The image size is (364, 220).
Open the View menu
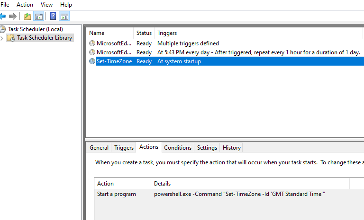(46, 5)
